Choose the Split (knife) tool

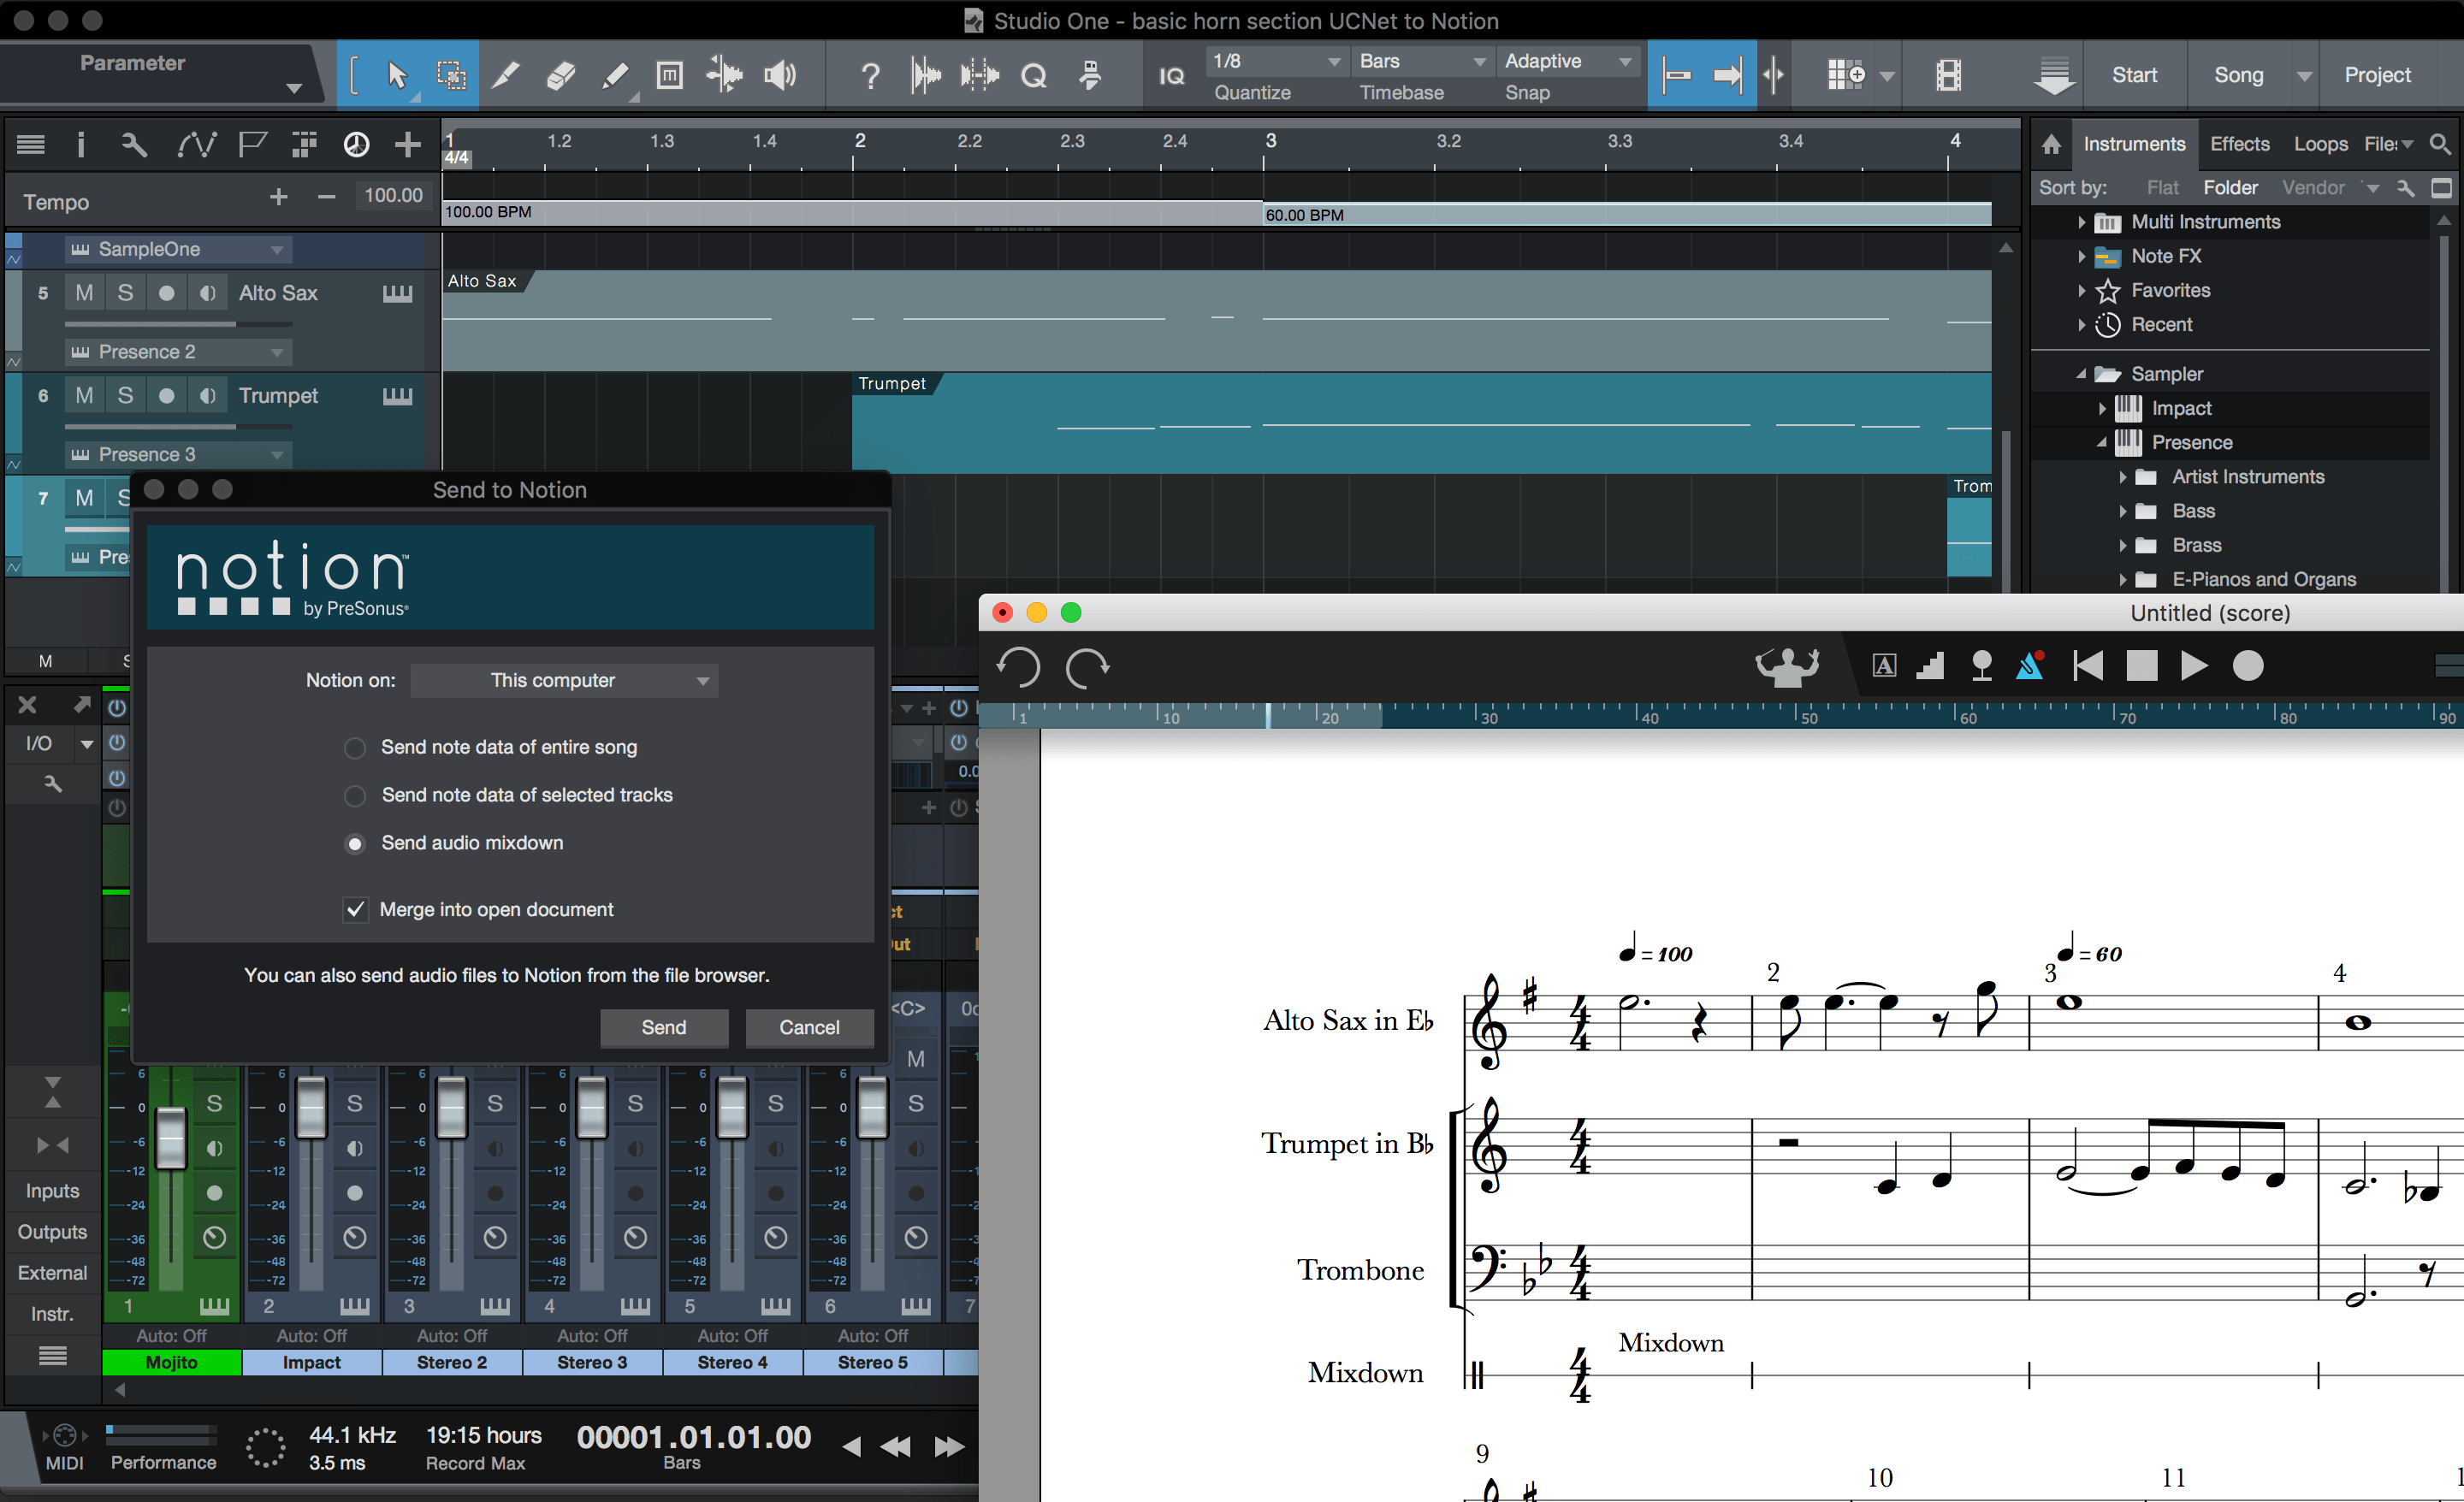(x=506, y=75)
